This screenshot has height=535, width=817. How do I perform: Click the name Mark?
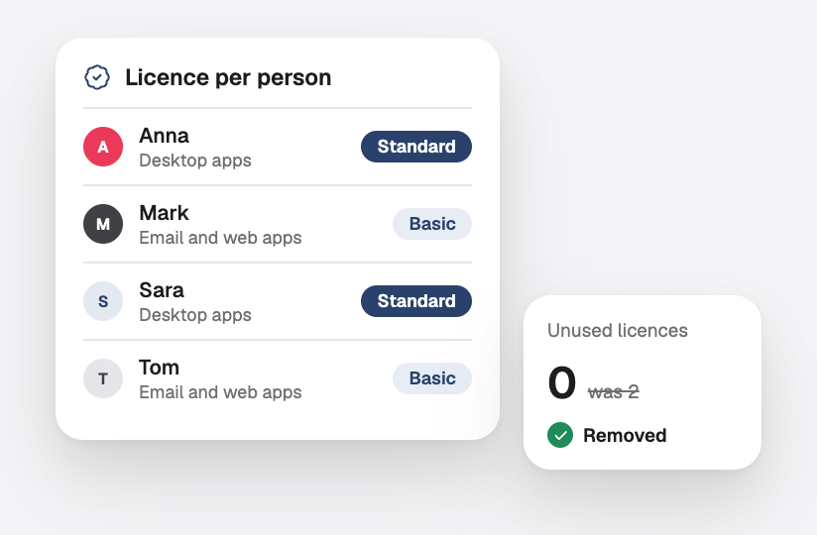click(164, 213)
